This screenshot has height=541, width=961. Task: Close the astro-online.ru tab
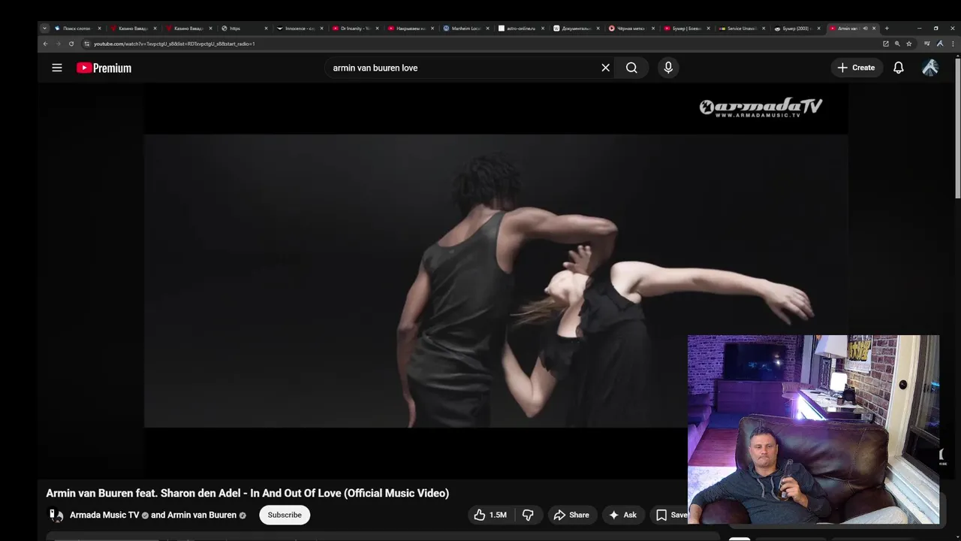point(544,29)
